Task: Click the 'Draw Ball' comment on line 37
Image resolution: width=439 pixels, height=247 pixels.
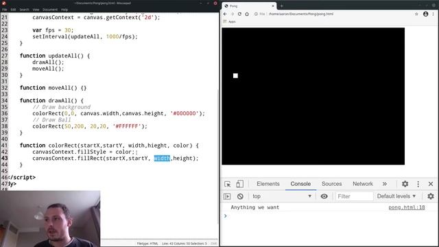Action: 52,120
